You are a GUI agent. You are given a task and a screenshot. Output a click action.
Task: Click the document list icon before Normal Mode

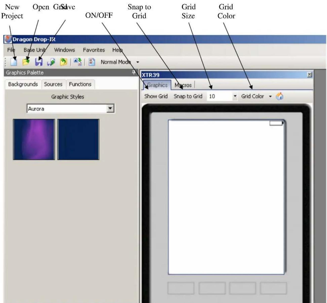92,62
